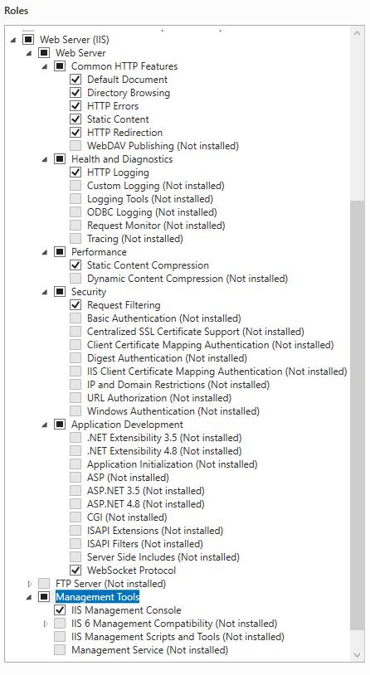Collapse the Common HTTP Features group
The width and height of the screenshot is (370, 675).
click(45, 66)
